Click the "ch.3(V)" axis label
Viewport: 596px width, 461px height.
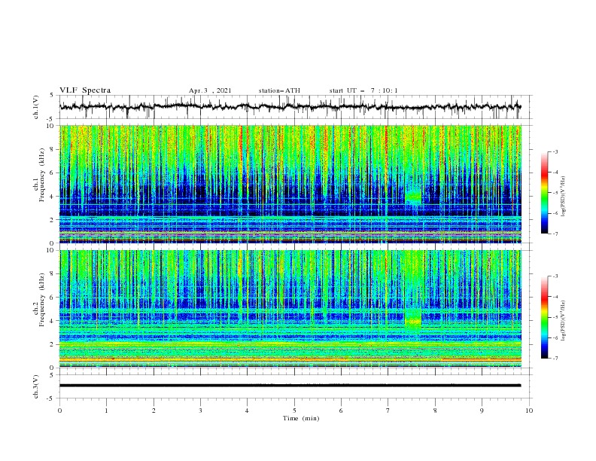pyautogui.click(x=36, y=386)
